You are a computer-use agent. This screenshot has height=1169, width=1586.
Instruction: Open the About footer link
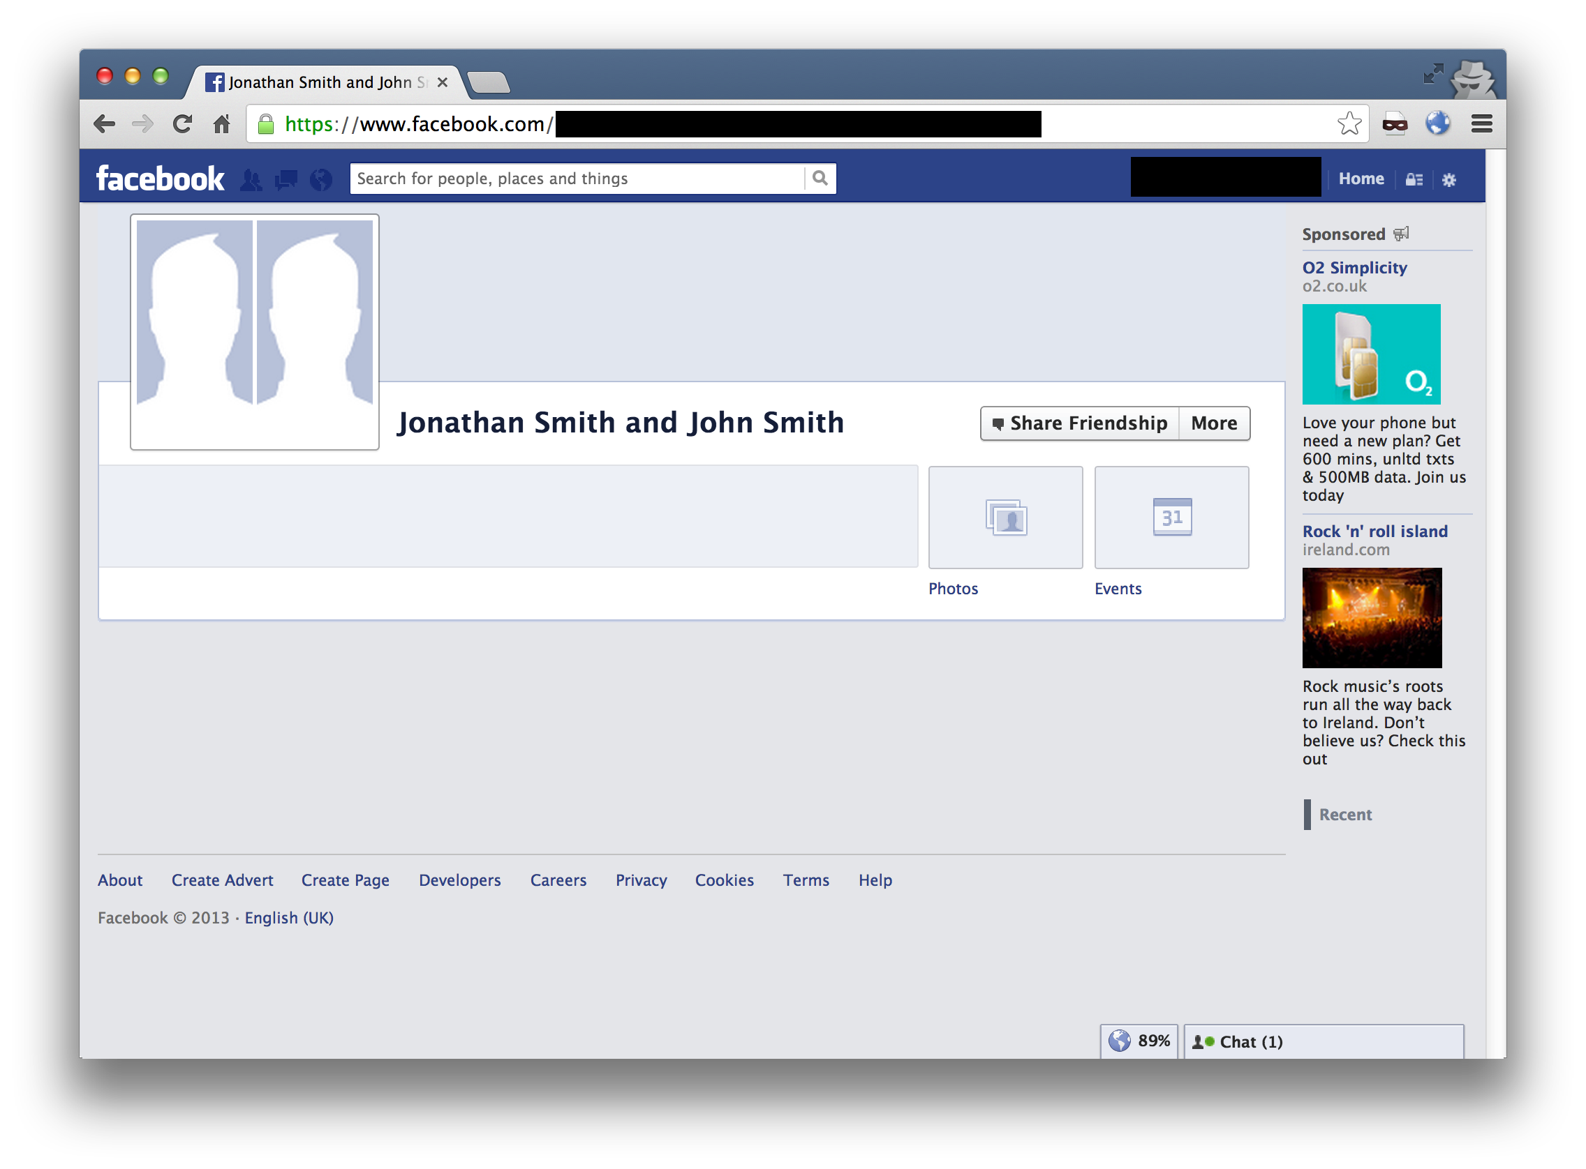click(119, 880)
